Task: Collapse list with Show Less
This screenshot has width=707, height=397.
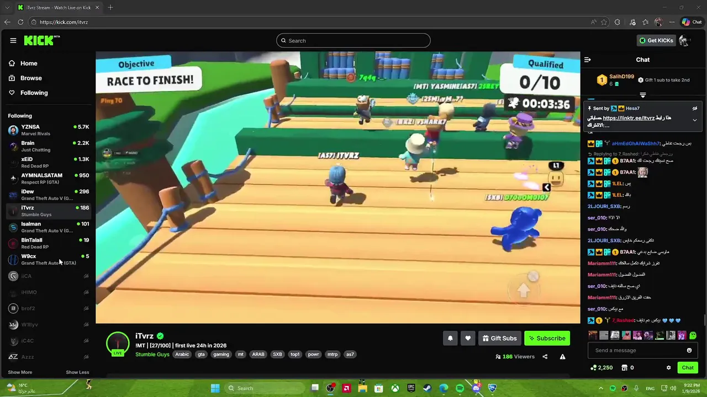Action: 77,372
